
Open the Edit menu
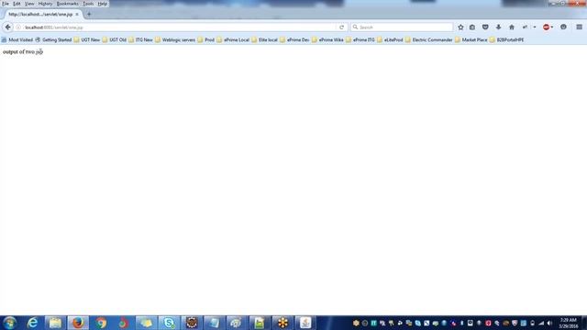(x=17, y=4)
